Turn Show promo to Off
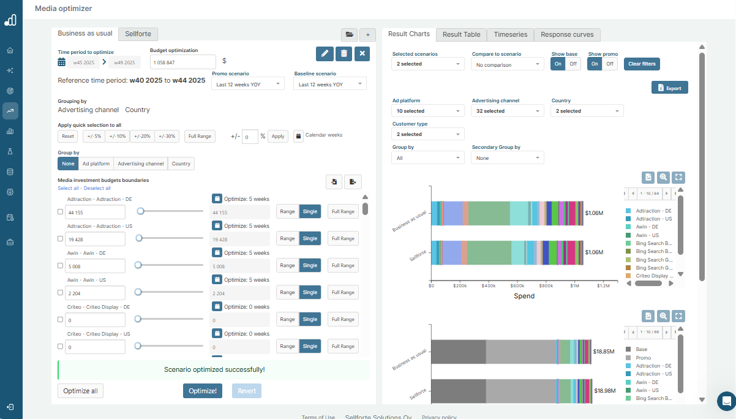Image resolution: width=736 pixels, height=419 pixels. coord(610,64)
